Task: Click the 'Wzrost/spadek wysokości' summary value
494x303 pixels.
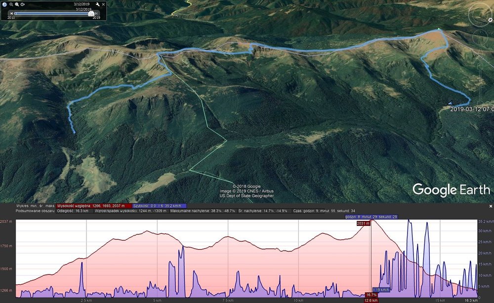Action: point(131,211)
